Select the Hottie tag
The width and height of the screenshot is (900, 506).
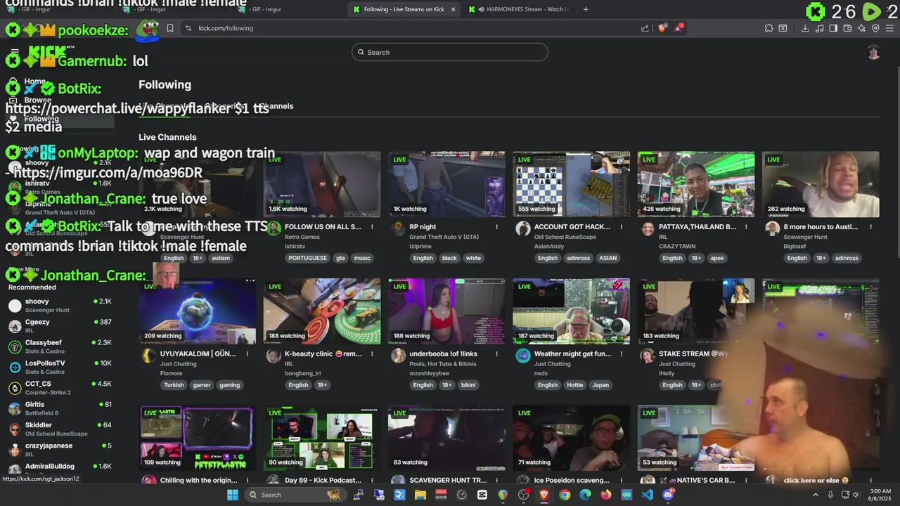pos(575,385)
